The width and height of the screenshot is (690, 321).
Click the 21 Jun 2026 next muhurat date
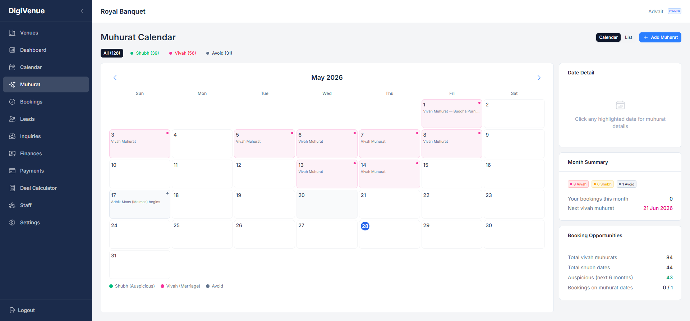(658, 208)
